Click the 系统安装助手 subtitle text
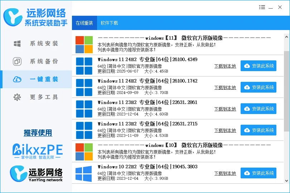Screen dimensions: 290x193 point(46,23)
